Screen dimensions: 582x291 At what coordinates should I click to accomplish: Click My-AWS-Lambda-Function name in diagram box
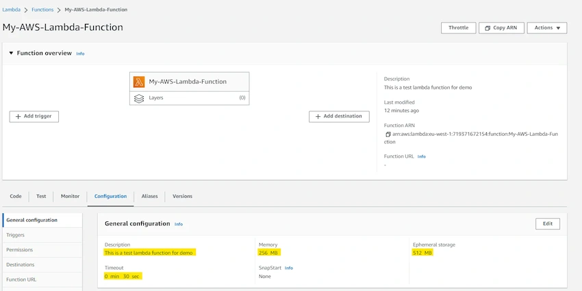[188, 82]
